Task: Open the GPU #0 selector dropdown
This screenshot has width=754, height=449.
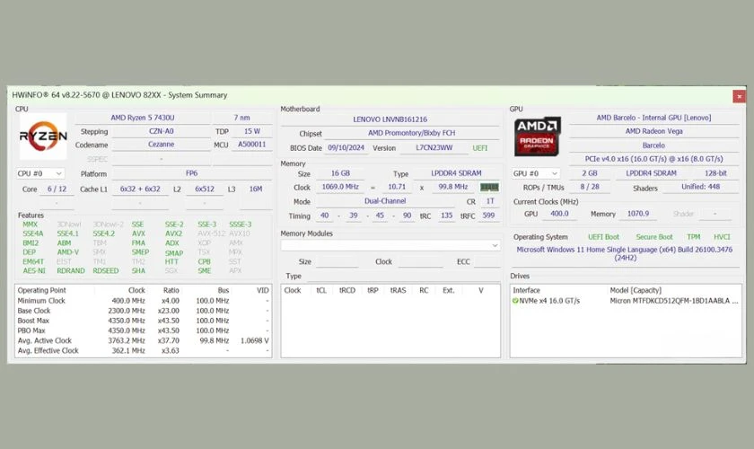Action: point(538,173)
